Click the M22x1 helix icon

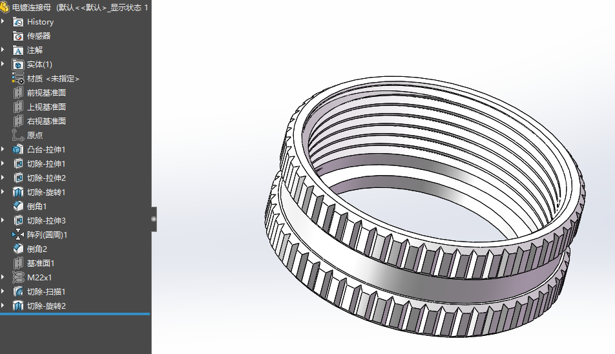pos(18,278)
